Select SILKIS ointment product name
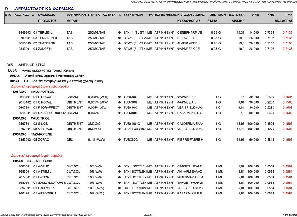297x217 pixels. pos(43,124)
